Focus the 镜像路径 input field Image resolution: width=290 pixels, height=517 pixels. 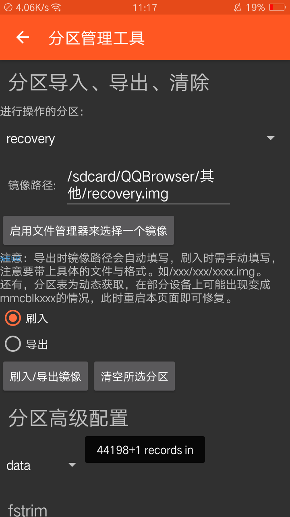pos(149,185)
